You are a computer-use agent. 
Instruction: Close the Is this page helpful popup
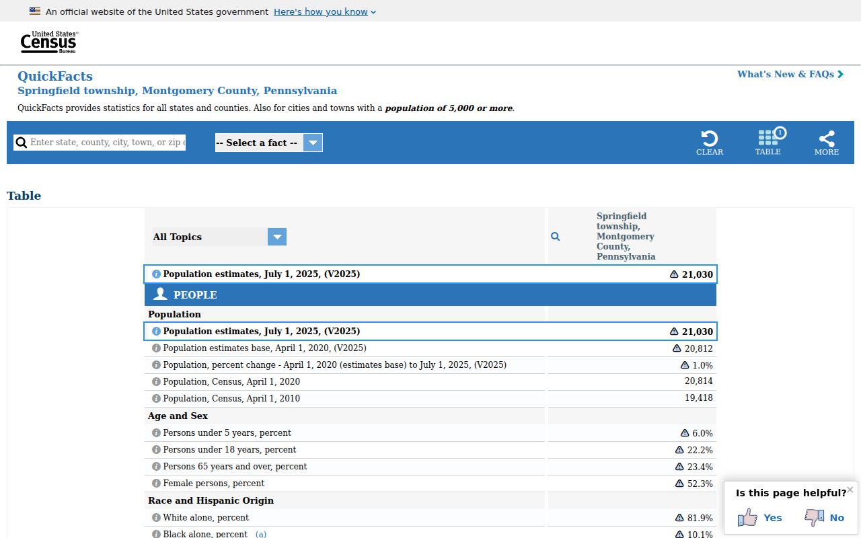pyautogui.click(x=850, y=490)
